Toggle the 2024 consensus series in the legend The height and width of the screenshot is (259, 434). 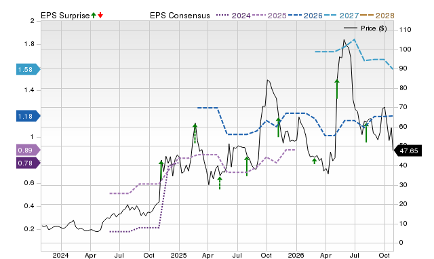tap(233, 16)
